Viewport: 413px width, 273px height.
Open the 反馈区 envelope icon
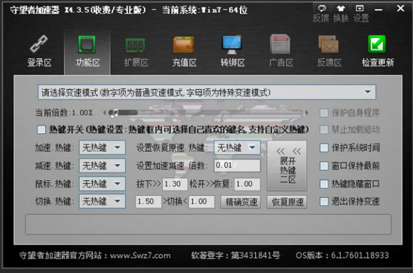pos(329,44)
